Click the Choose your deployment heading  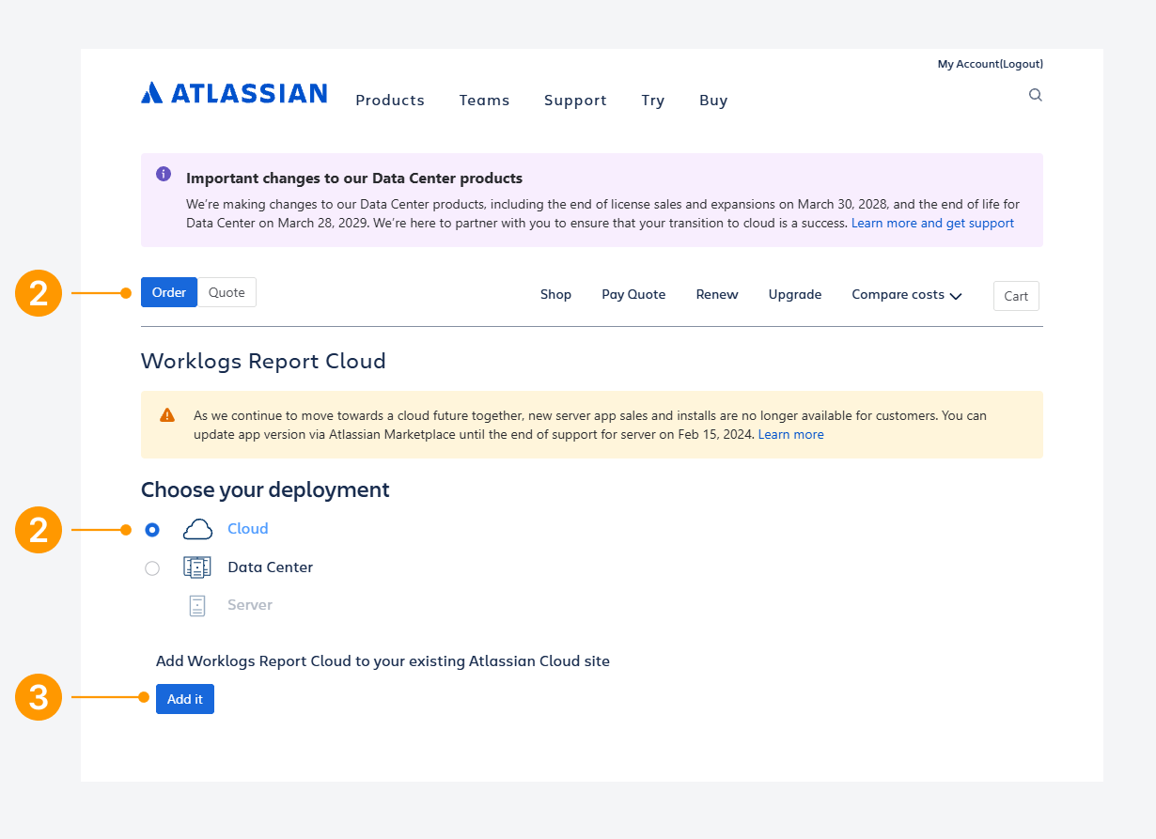[x=265, y=489]
